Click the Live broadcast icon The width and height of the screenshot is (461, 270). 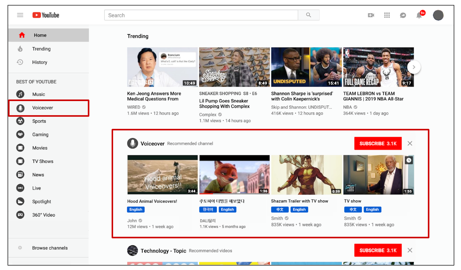(20, 188)
